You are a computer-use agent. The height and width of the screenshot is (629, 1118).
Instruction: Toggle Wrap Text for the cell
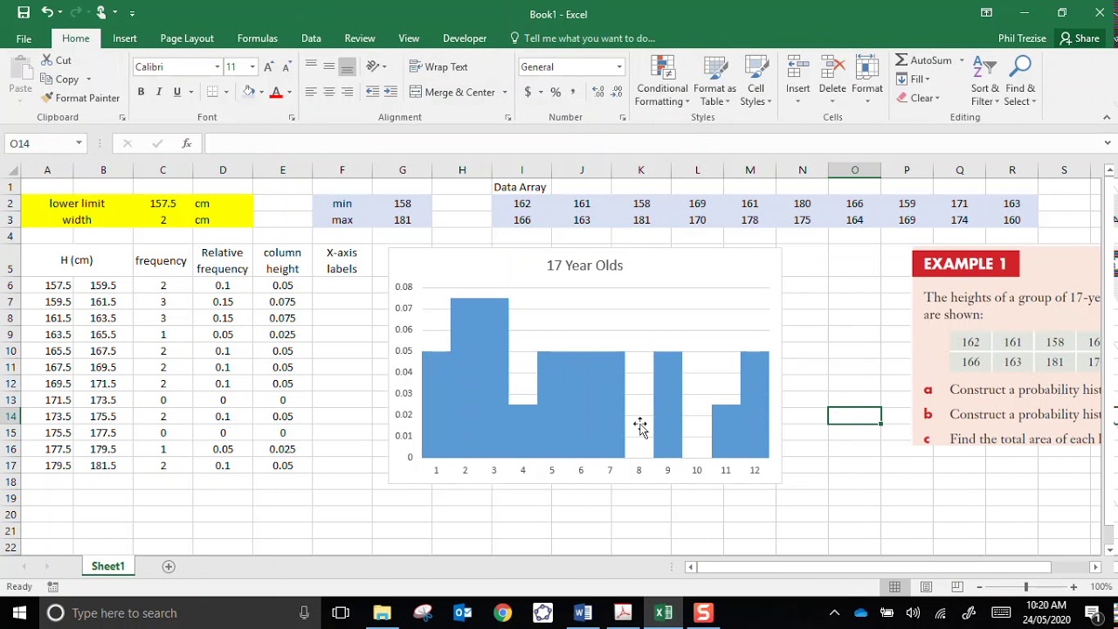tap(438, 66)
